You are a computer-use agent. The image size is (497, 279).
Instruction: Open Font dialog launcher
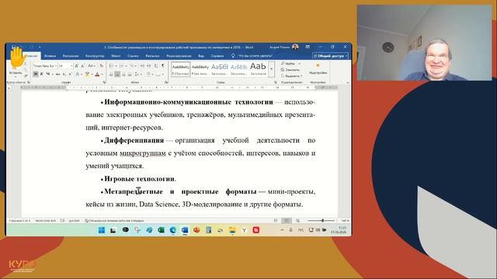[104, 82]
